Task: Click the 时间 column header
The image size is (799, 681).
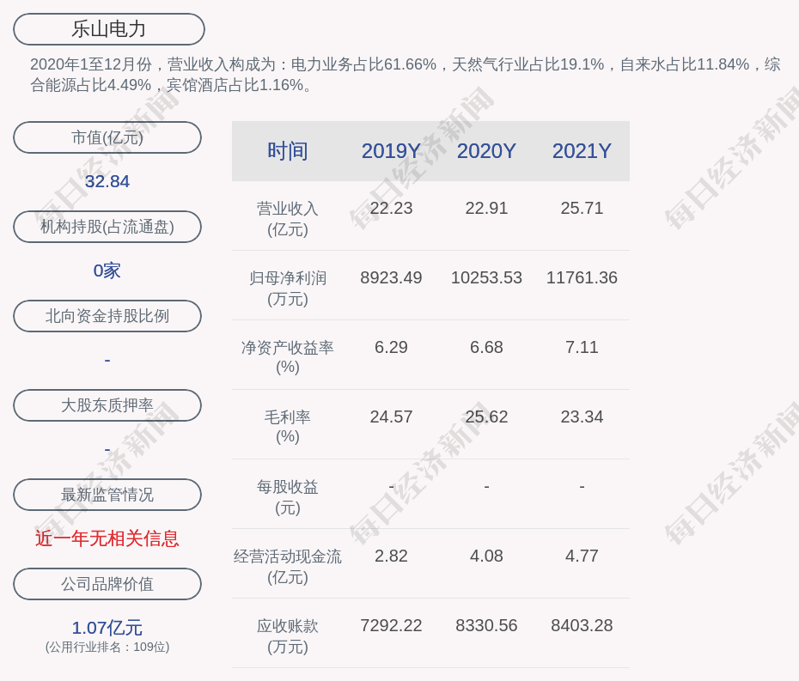Action: click(x=288, y=151)
